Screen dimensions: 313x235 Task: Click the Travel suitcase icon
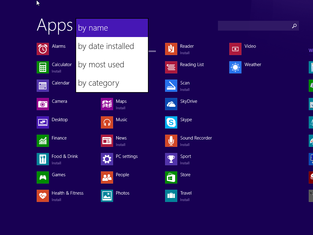point(171,196)
